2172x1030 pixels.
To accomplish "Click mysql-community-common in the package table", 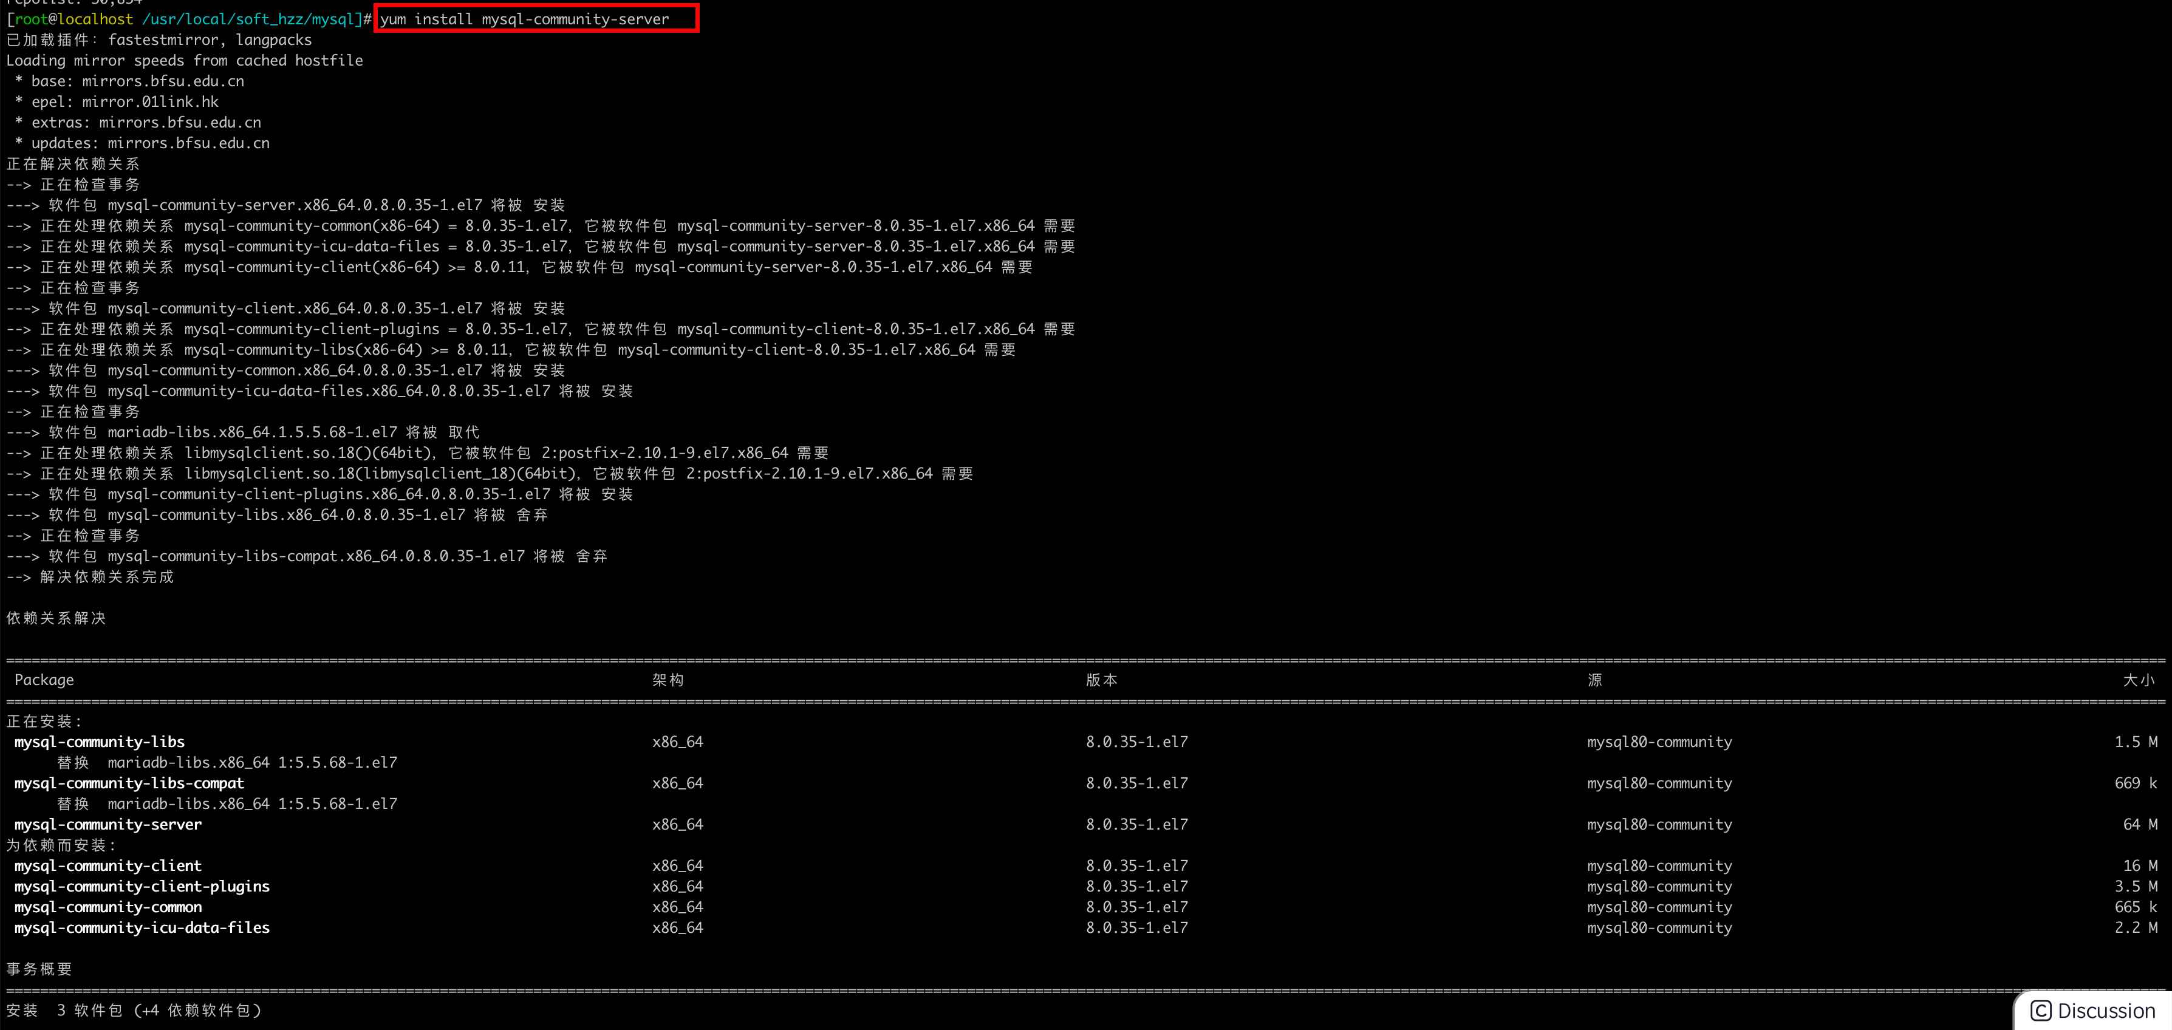I will pyautogui.click(x=108, y=907).
